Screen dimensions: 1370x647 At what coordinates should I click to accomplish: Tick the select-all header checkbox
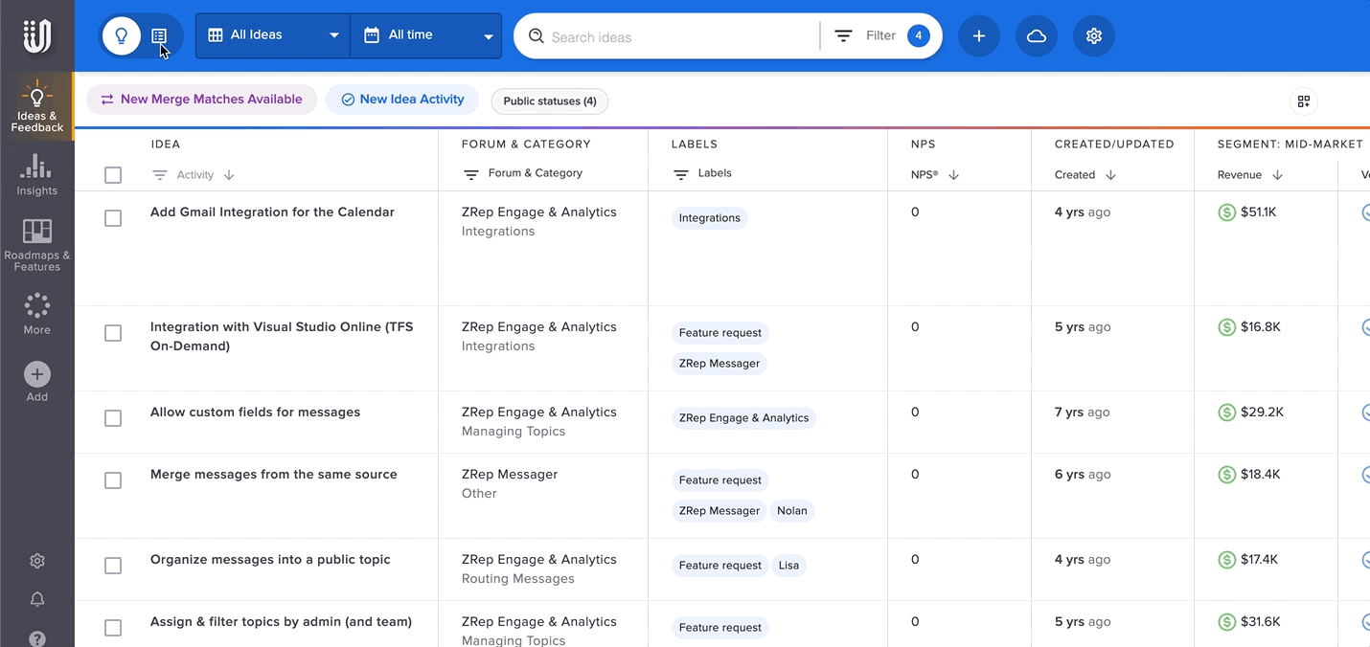click(x=113, y=175)
